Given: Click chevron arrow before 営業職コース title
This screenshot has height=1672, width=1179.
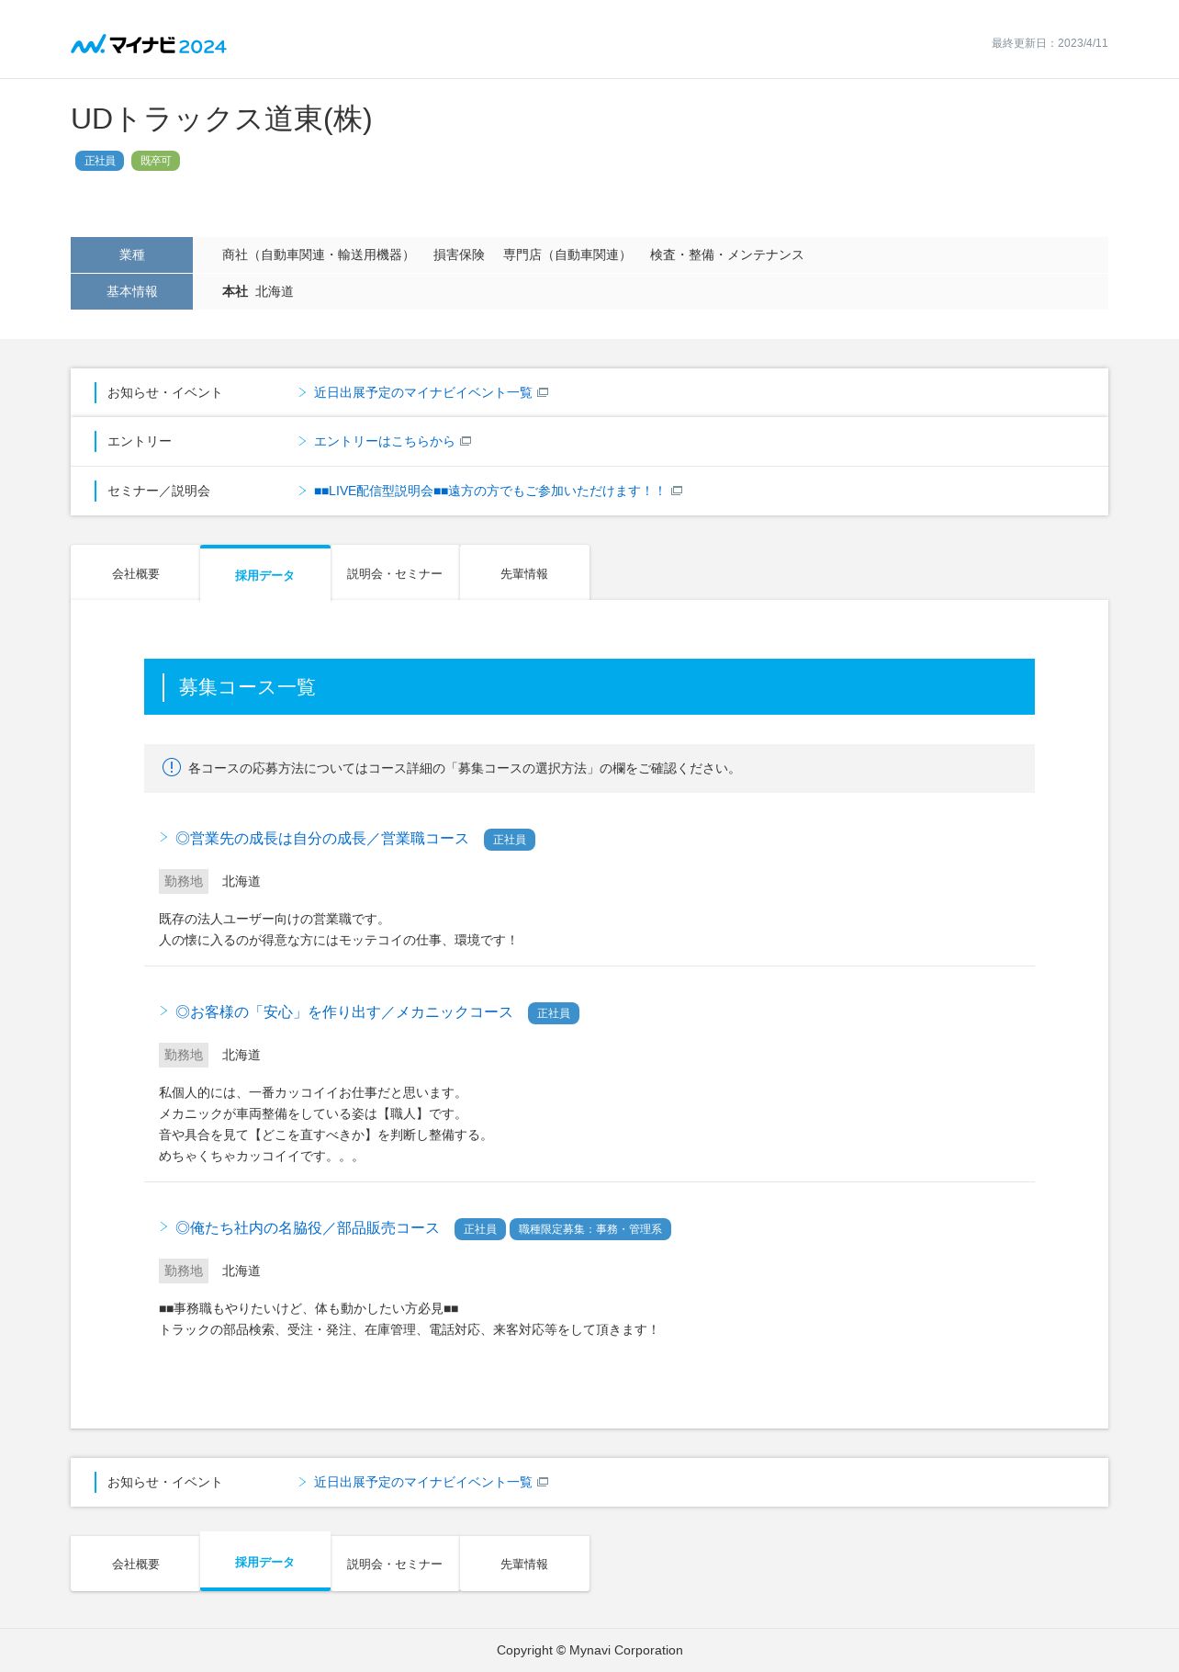Looking at the screenshot, I should click(163, 837).
